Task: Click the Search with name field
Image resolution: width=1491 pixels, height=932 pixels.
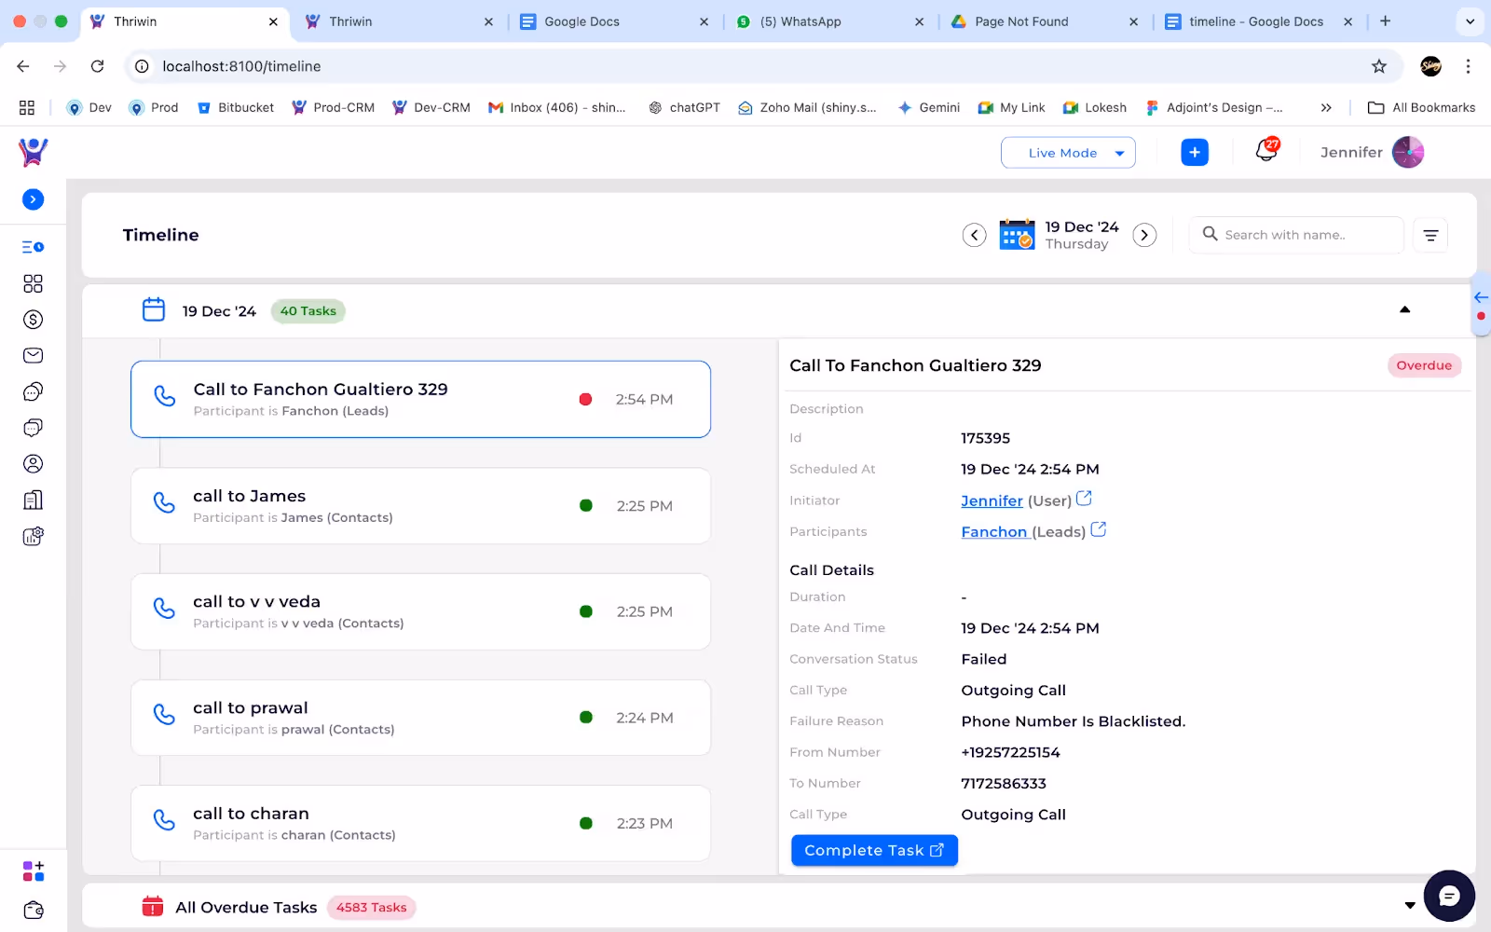Action: (x=1296, y=235)
